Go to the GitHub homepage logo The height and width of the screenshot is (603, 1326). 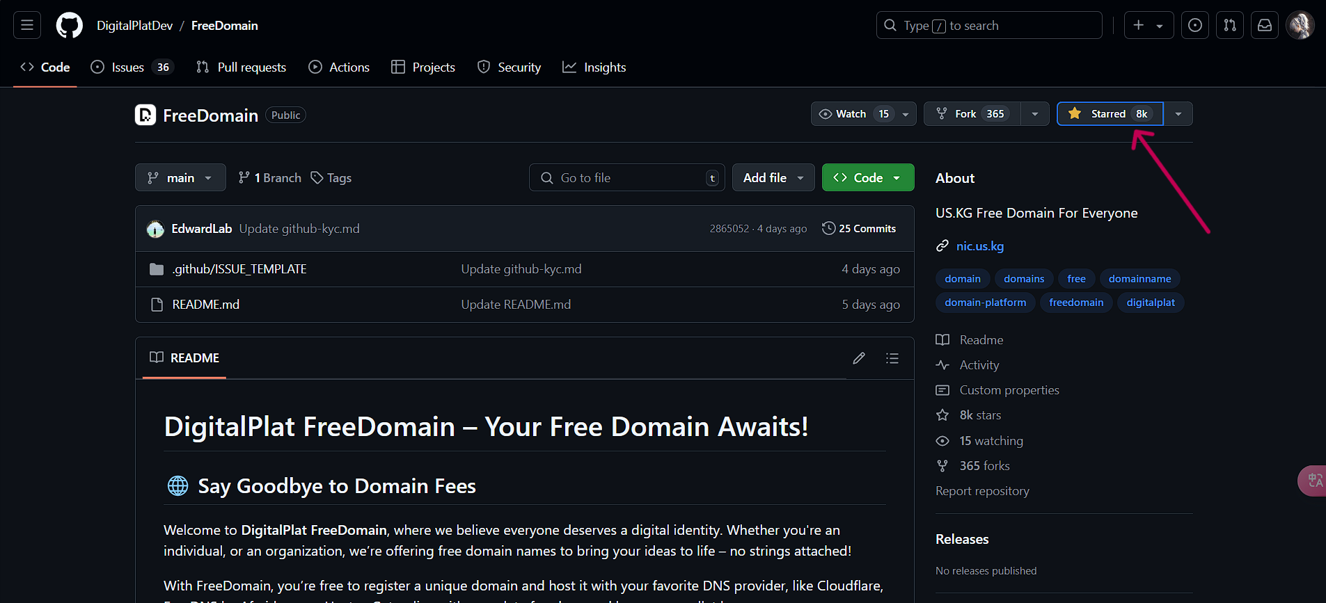coord(69,26)
